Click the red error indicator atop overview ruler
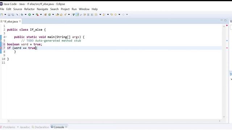The image size is (232, 130). (x=227, y=26)
